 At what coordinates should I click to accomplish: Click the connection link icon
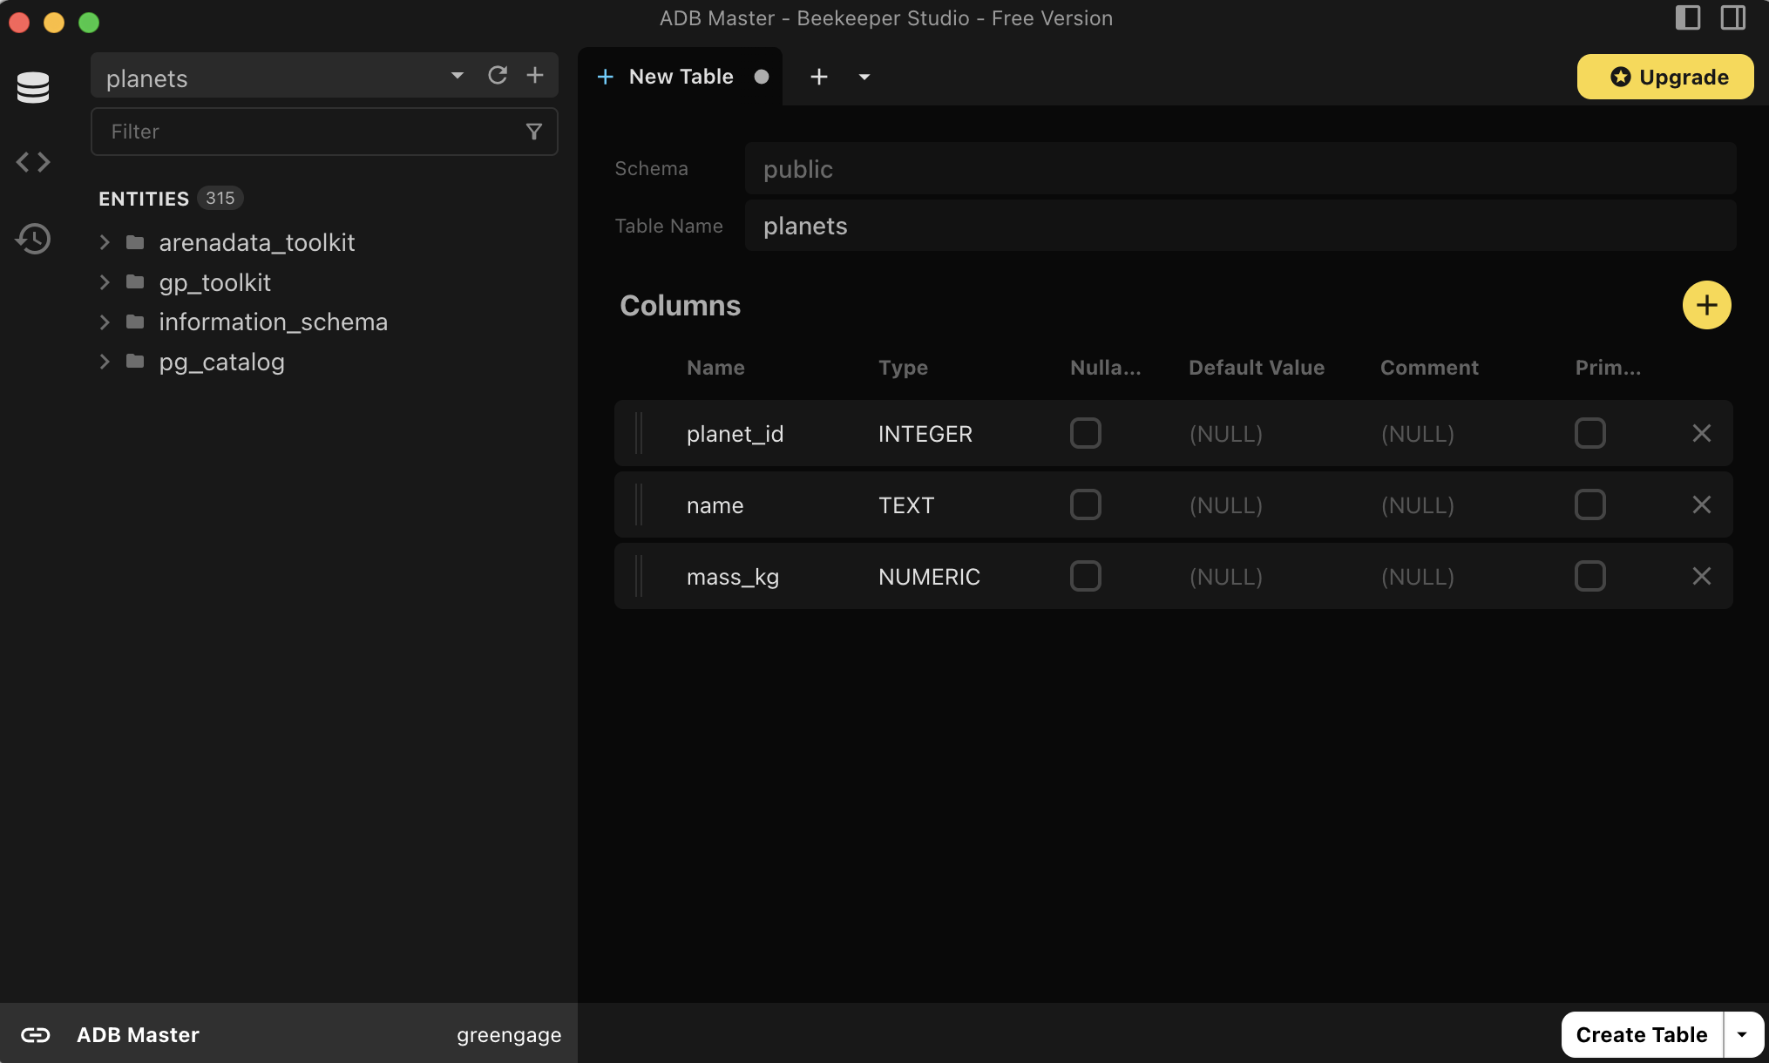(36, 1034)
